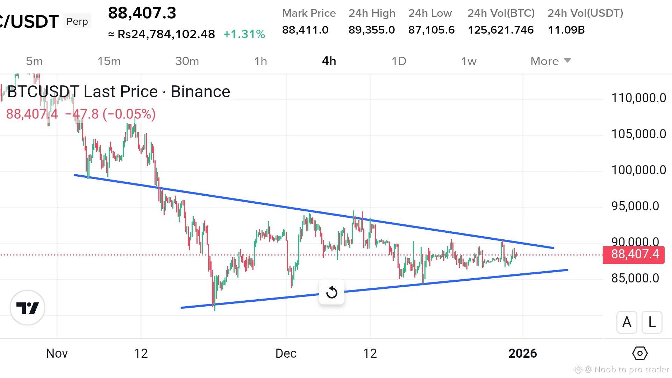Click the BTCUSDT Last Price Binance title
The height and width of the screenshot is (378, 672).
coord(119,92)
